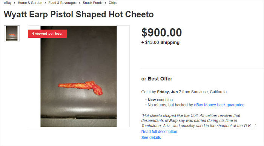Image resolution: width=264 pixels, height=146 pixels.
Task: Click the listing title Wyatt Earp Pistol
Action: tap(78, 14)
